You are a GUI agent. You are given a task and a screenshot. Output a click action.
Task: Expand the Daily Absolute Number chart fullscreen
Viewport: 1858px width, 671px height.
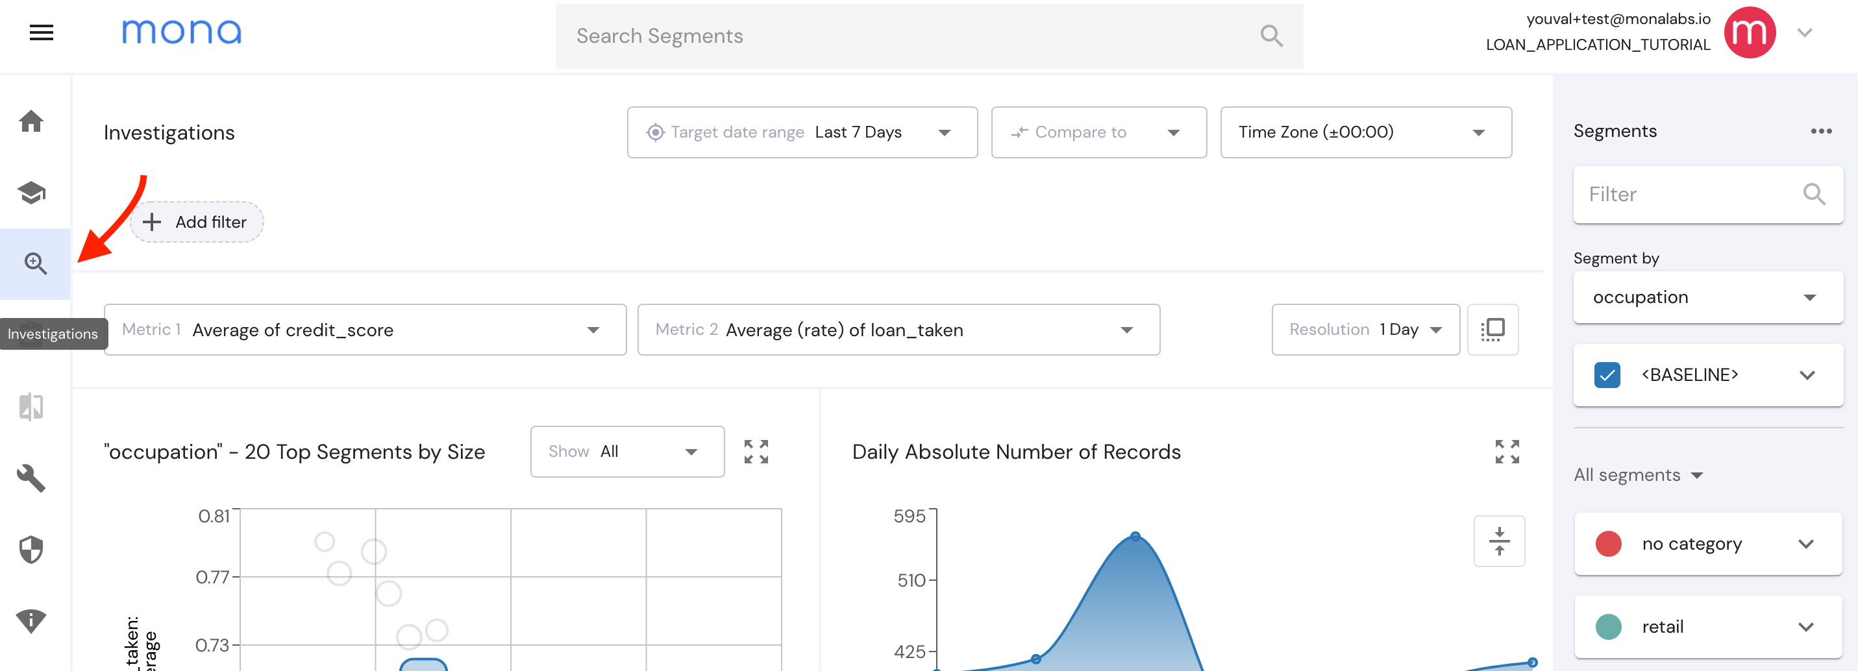pos(1507,452)
